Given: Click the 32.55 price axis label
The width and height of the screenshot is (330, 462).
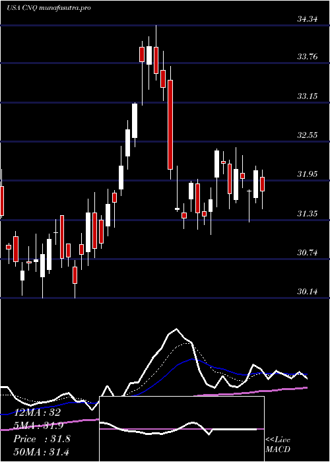Looking at the screenshot, I should point(308,135).
